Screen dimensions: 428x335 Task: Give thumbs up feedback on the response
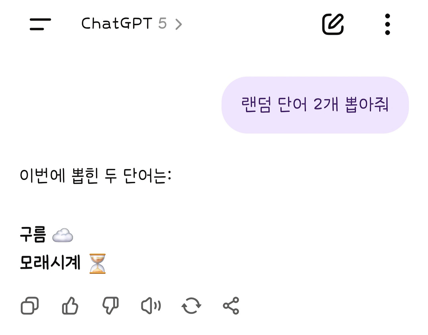[70, 305]
